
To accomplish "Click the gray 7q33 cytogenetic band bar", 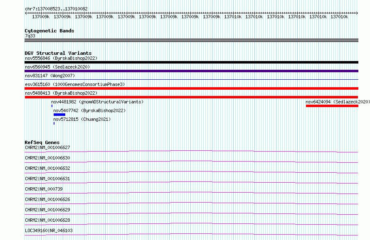I will click(191, 40).
